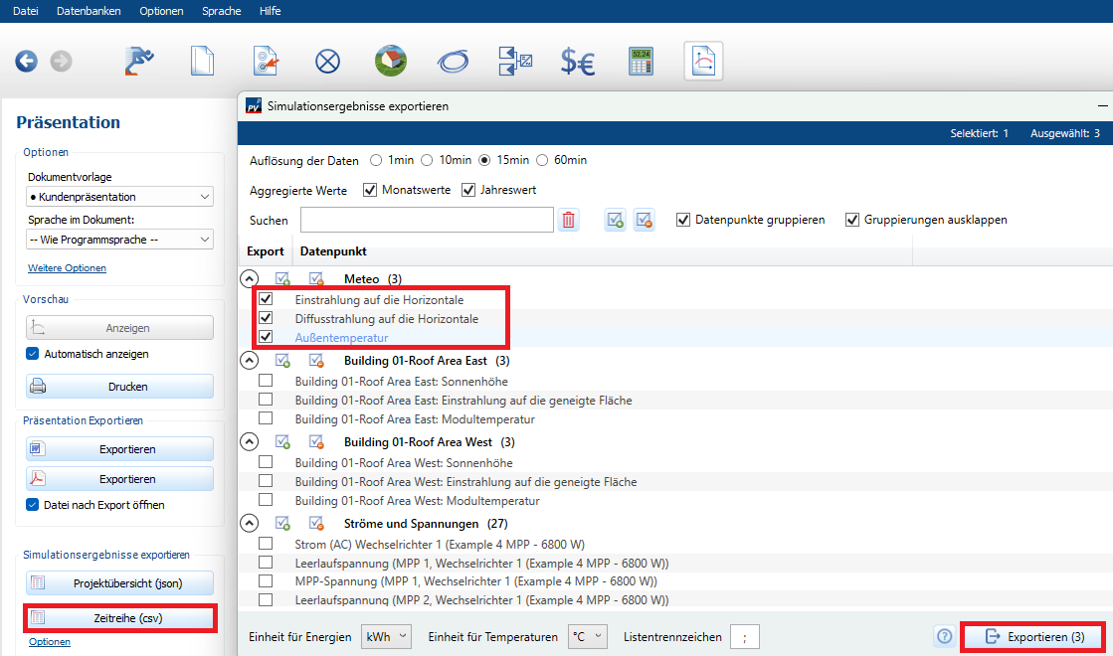The height and width of the screenshot is (656, 1113).
Task: Click the blue back arrow icon
Action: point(26,62)
